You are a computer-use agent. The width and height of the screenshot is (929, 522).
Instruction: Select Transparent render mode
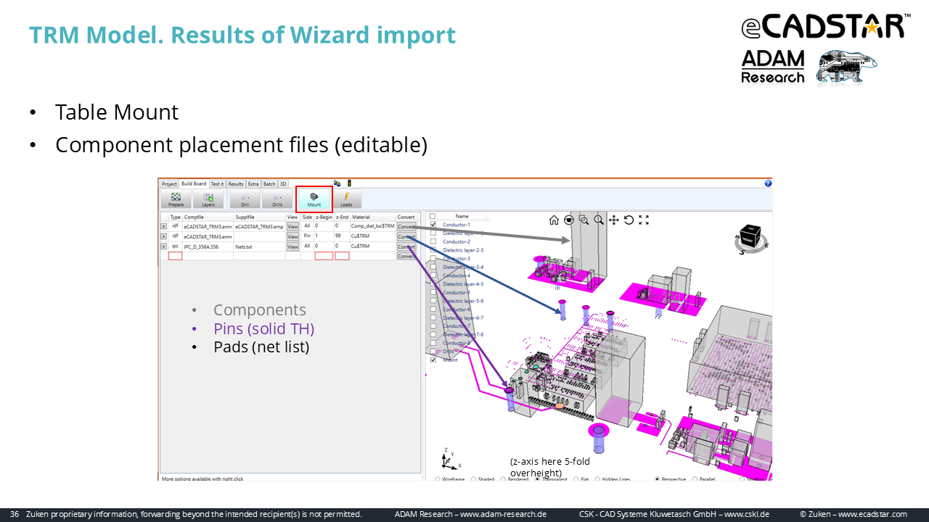[x=538, y=479]
